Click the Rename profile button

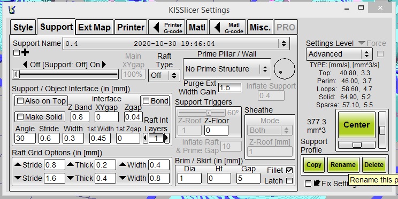point(343,165)
